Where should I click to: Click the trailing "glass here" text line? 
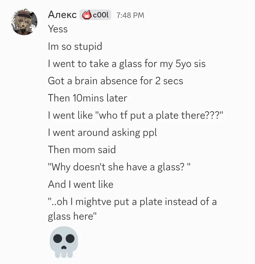[72, 216]
